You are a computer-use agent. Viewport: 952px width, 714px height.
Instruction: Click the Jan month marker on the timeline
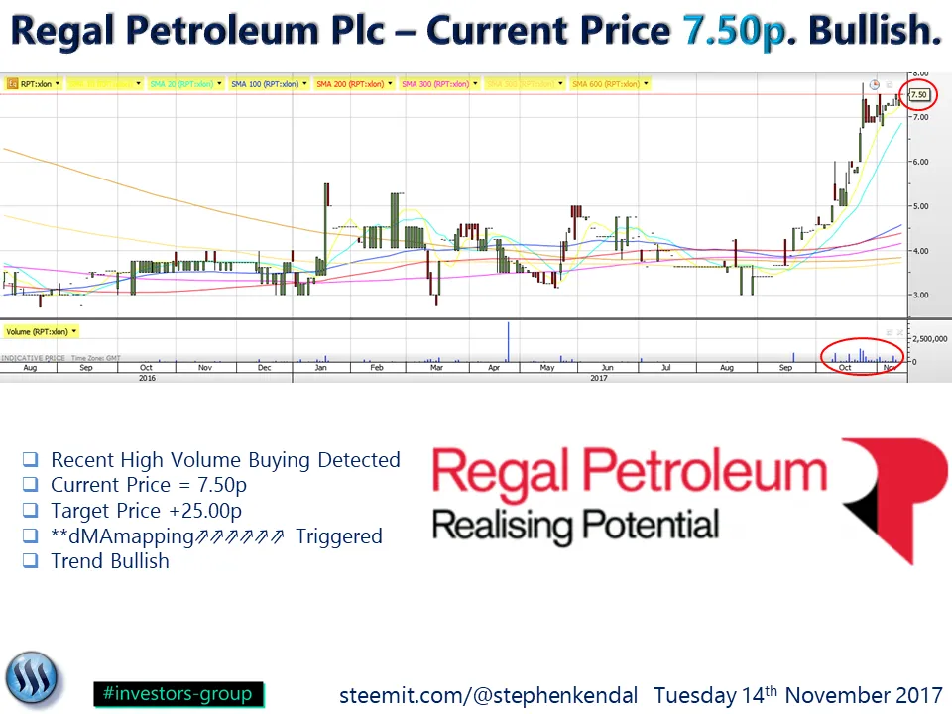pos(320,367)
